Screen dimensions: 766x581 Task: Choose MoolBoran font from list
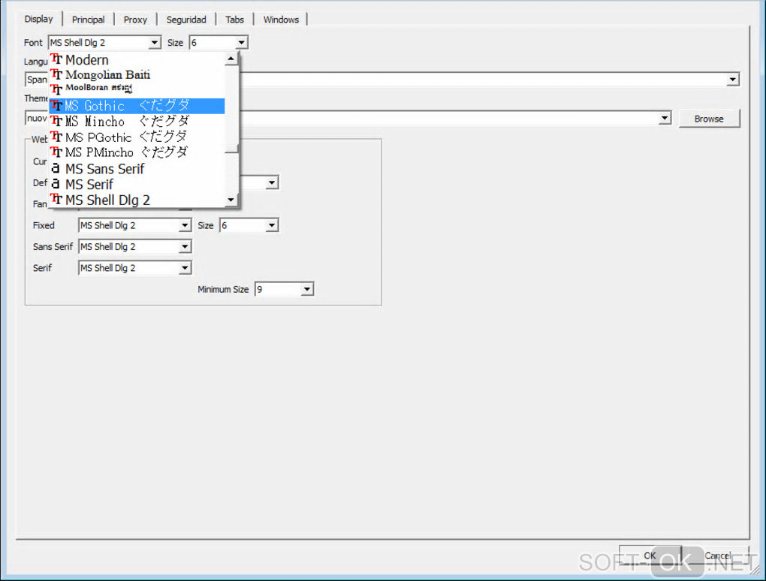tap(137, 89)
